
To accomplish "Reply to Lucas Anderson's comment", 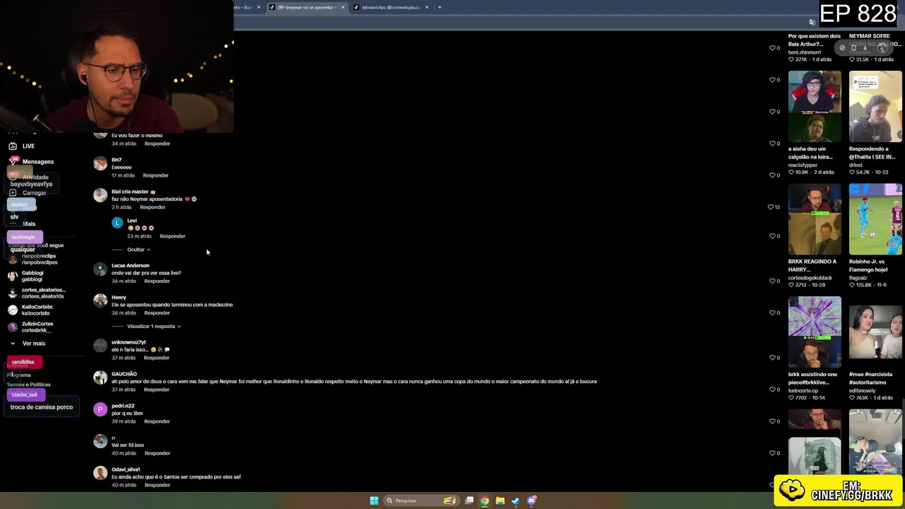I will [x=157, y=281].
